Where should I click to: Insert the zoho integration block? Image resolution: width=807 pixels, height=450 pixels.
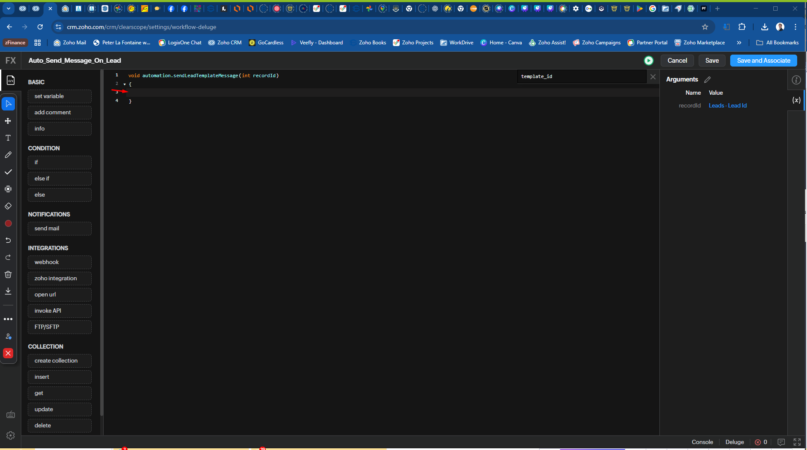(x=60, y=279)
